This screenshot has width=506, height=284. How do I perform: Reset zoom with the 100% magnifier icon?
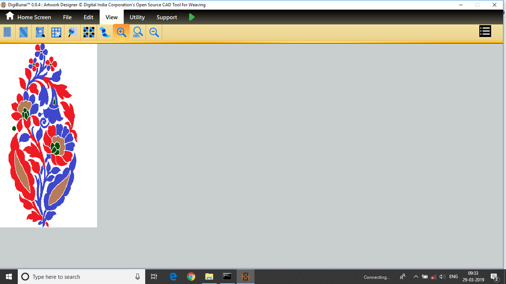[x=137, y=33]
